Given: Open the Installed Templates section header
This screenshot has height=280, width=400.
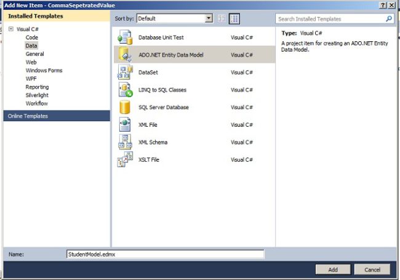Looking at the screenshot, I should [x=57, y=16].
